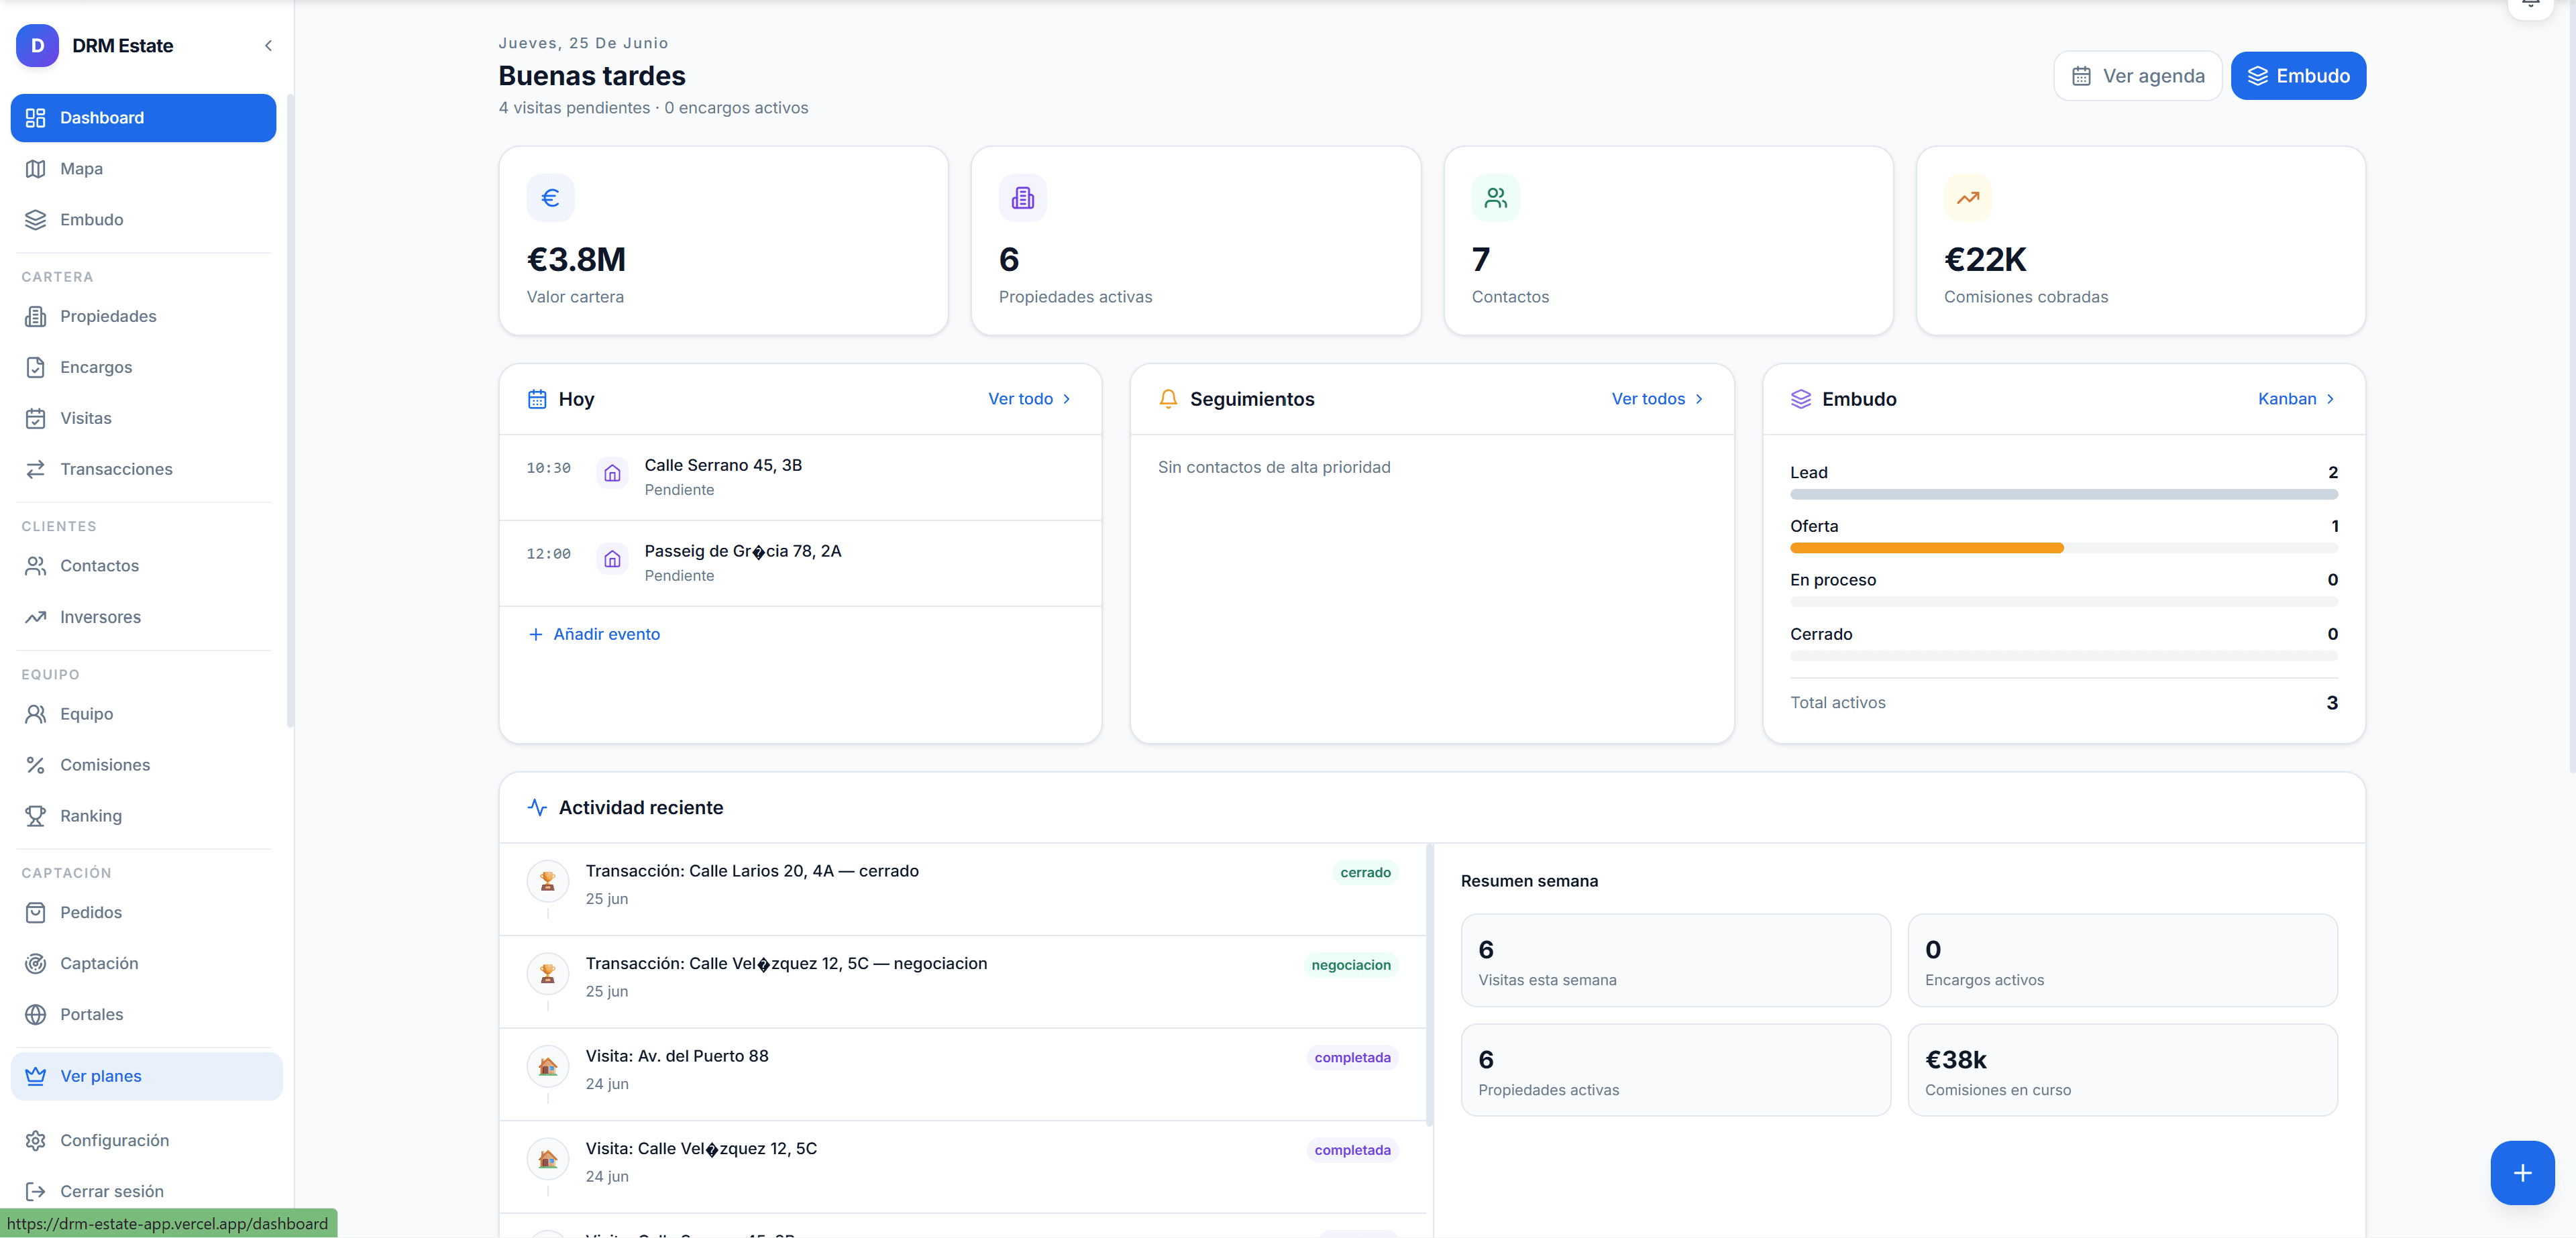Click the Contactos people icon in sidebar
2576x1238 pixels.
(x=36, y=566)
